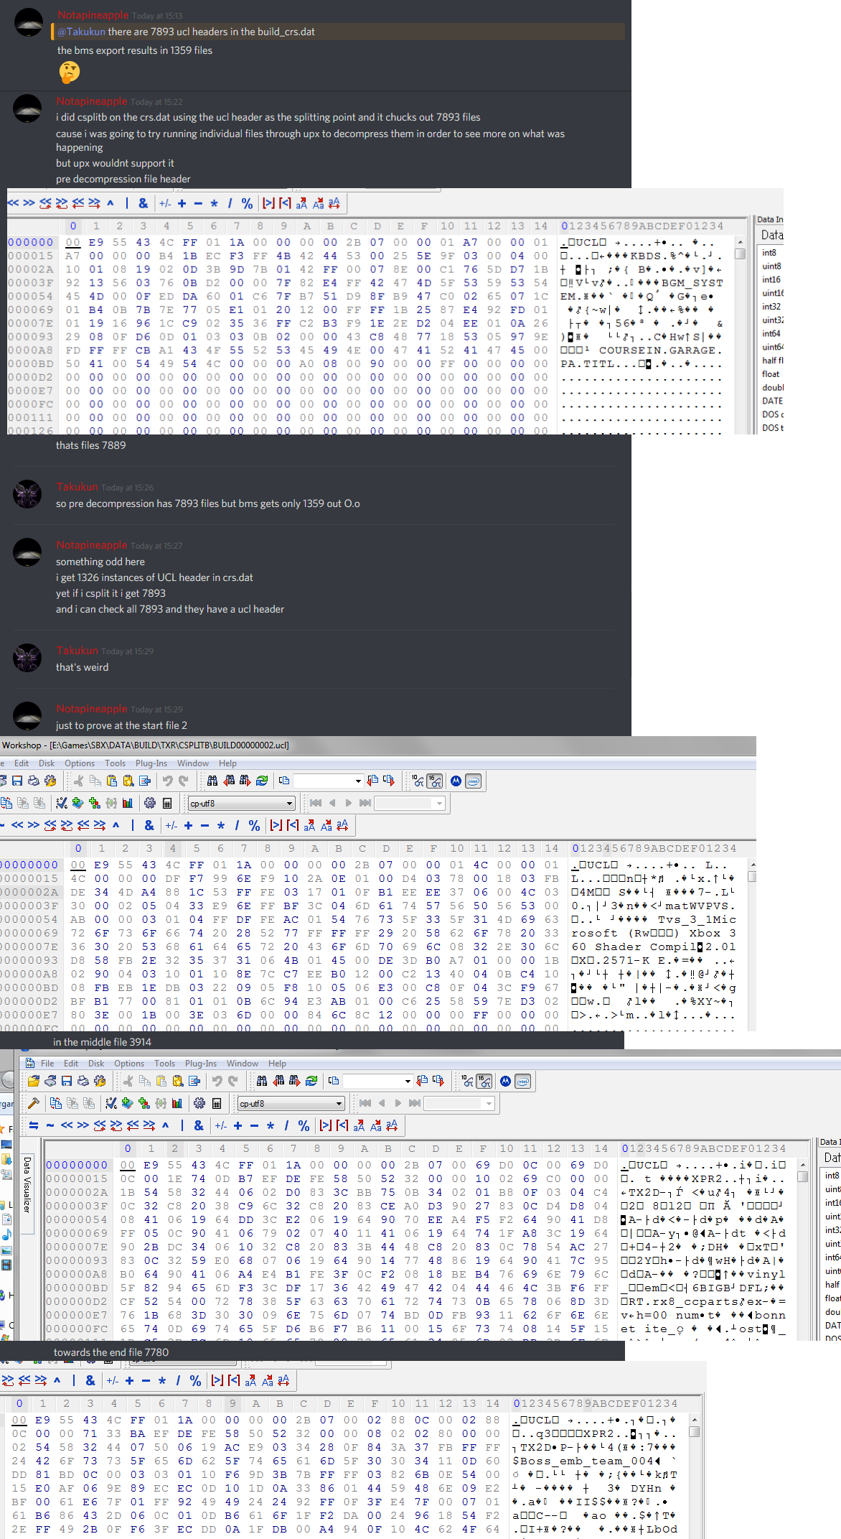Open cp-utf8 encoding dropdown in file 3914 window

[291, 1103]
